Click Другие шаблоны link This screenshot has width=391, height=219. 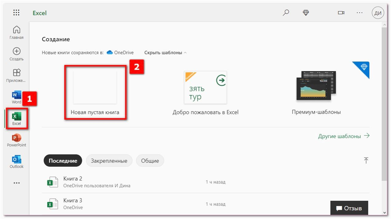point(344,136)
